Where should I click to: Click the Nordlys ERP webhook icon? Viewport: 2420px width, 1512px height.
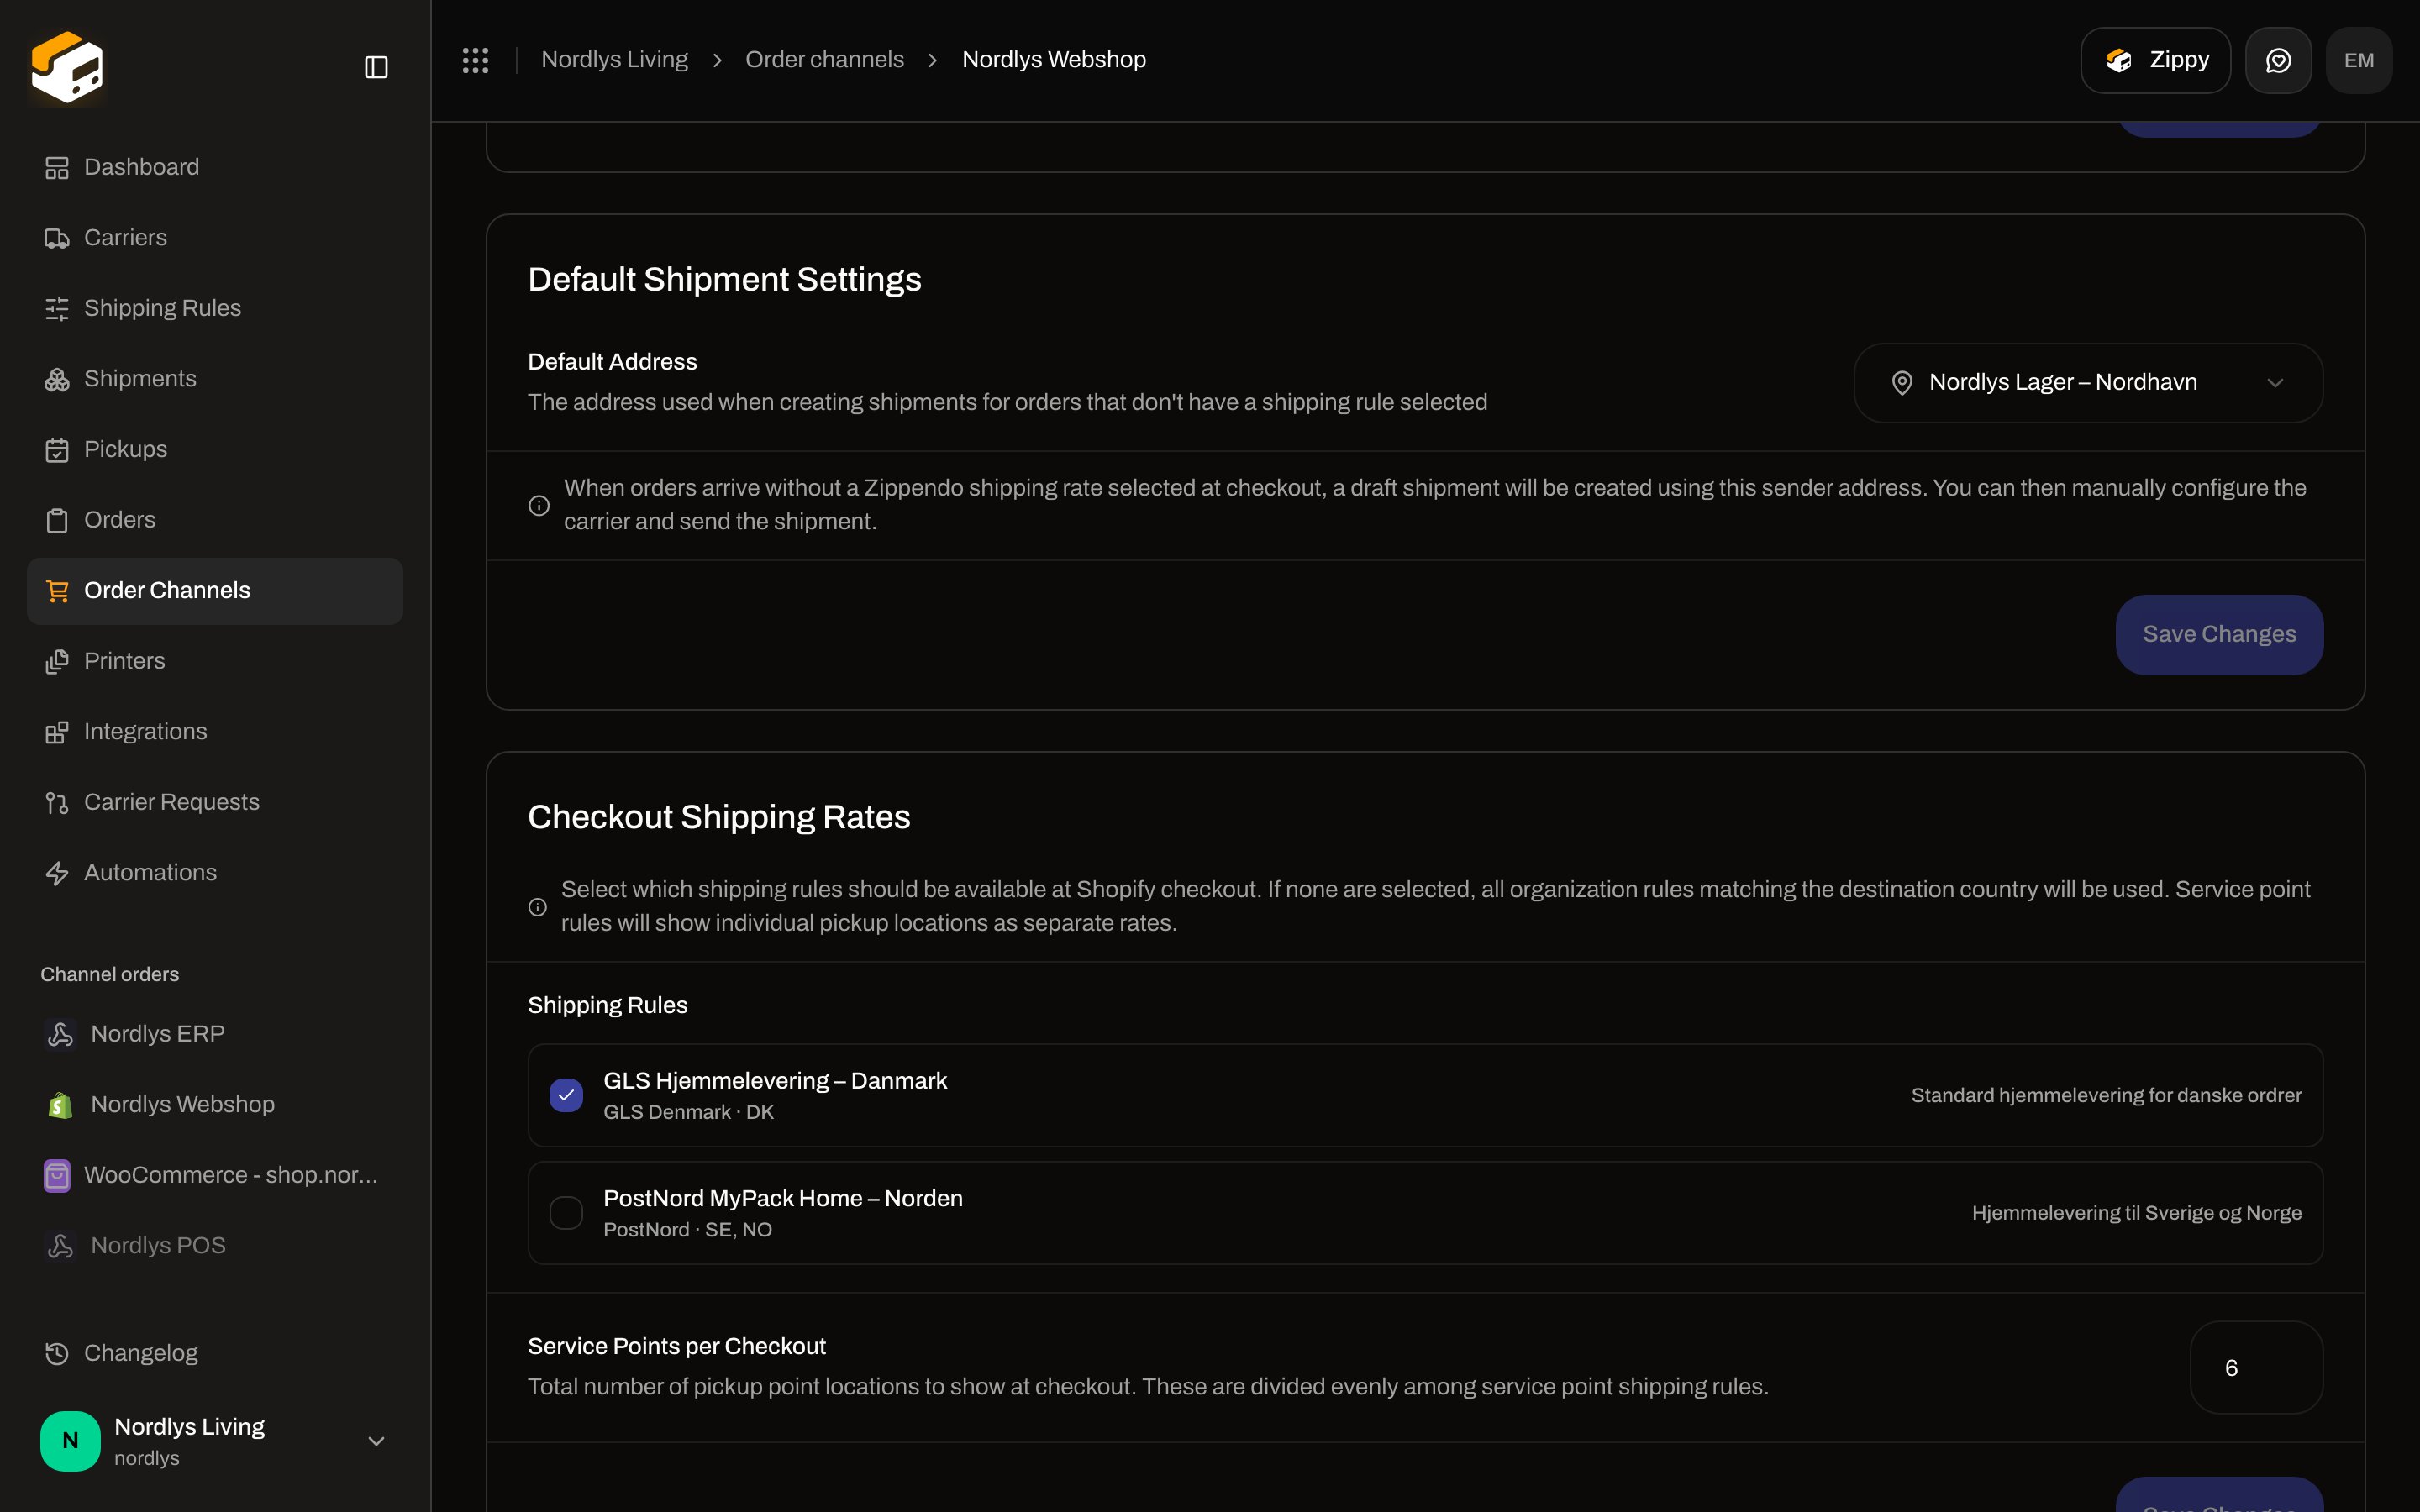(60, 1034)
